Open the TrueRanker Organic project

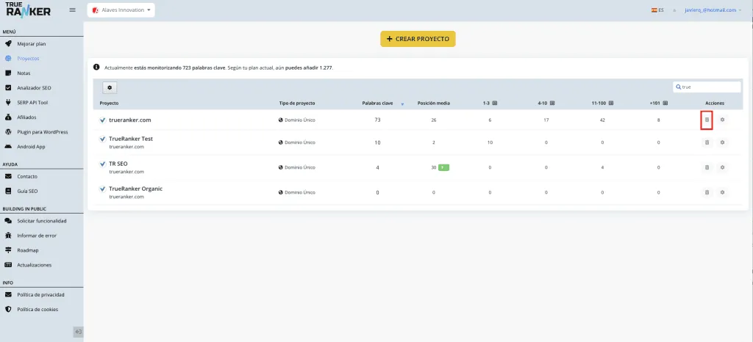(x=136, y=188)
